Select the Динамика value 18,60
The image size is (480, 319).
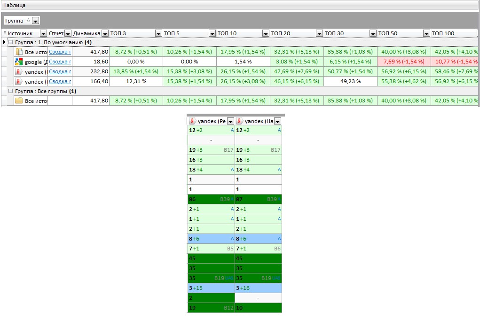click(x=91, y=62)
